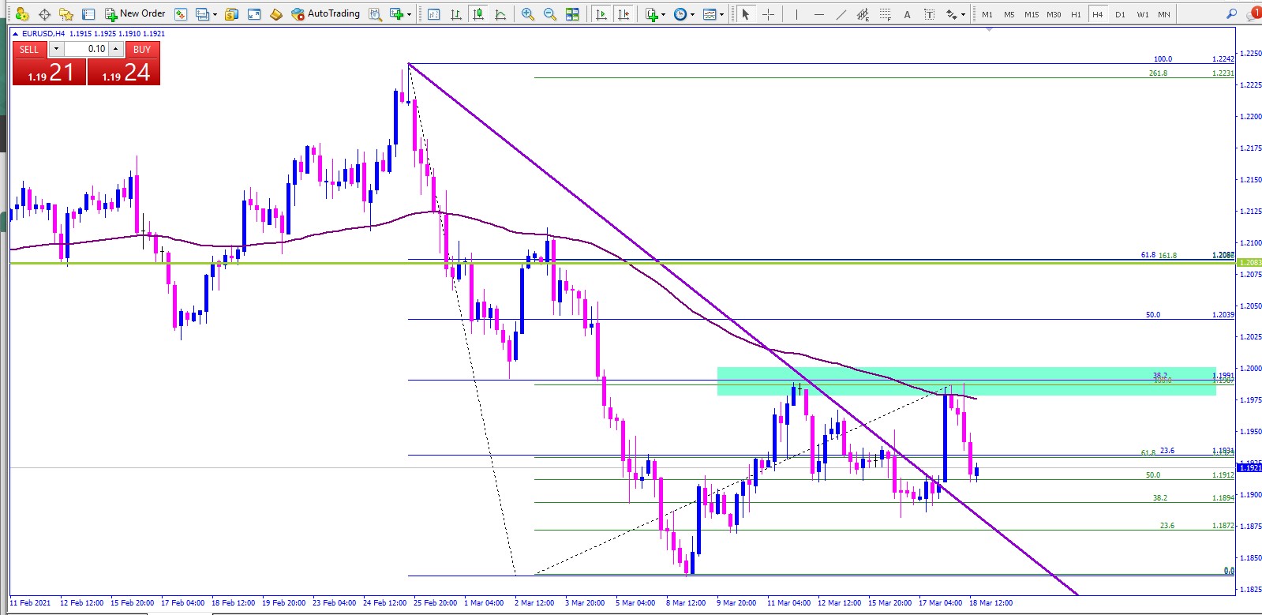Viewport: 1262px width, 615px height.
Task: Toggle AutoTrading on or off
Action: tap(325, 13)
